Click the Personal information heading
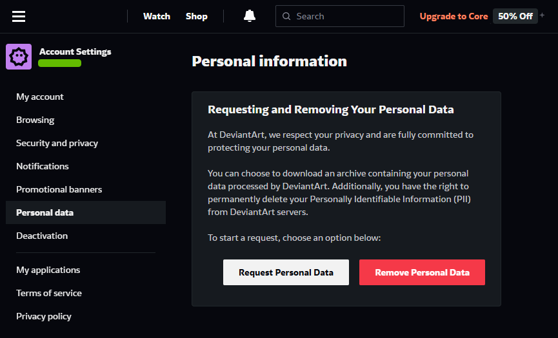The image size is (558, 338). 270,61
